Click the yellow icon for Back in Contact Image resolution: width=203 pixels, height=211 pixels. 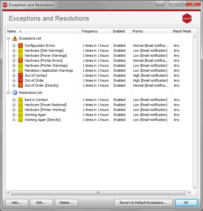tap(21, 100)
